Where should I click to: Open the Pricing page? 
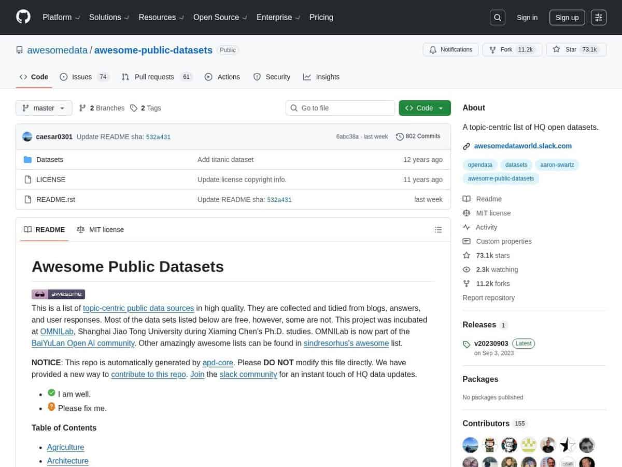(x=321, y=17)
